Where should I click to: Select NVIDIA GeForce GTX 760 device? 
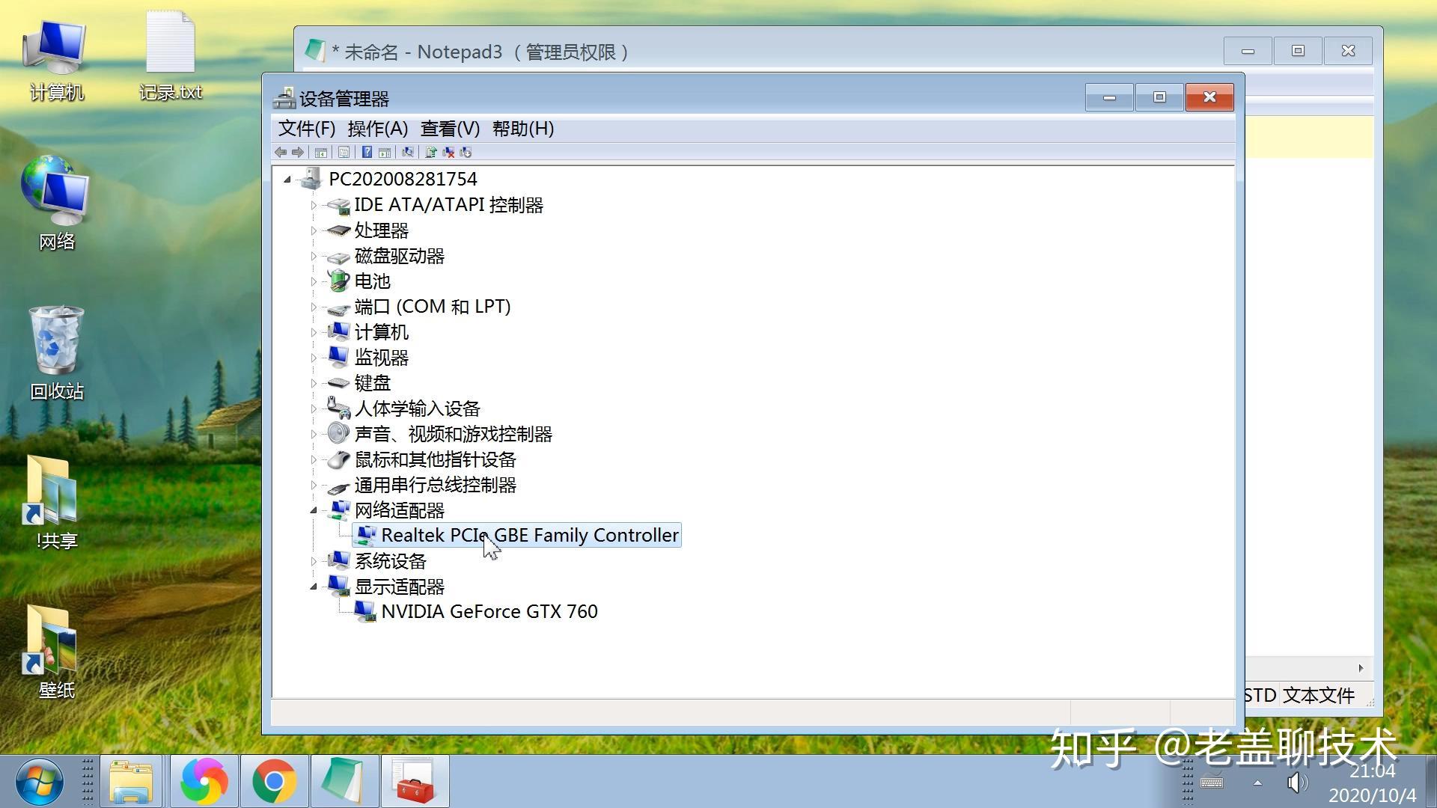coord(489,611)
